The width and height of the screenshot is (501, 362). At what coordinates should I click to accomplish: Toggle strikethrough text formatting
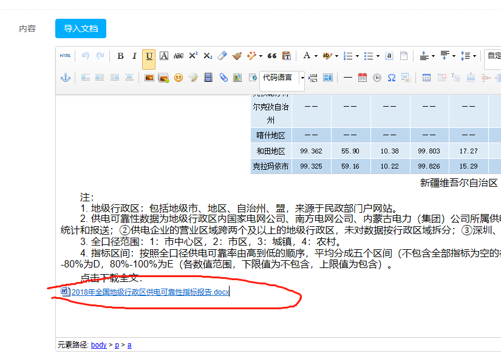(179, 56)
